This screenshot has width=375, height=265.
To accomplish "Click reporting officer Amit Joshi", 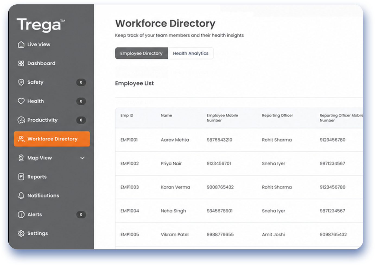I will coord(273,234).
